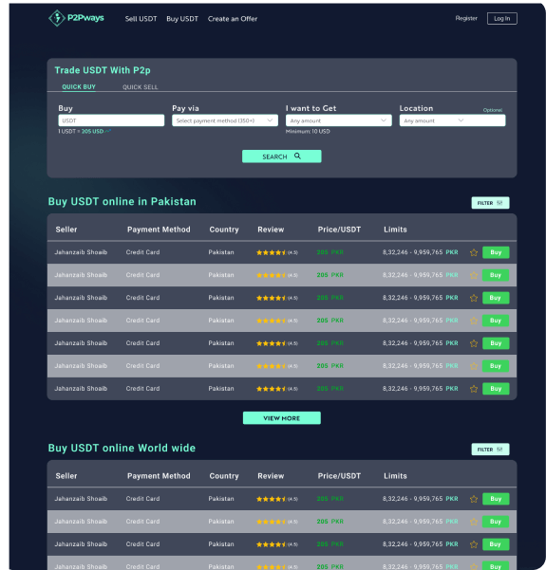The width and height of the screenshot is (546, 570).
Task: Toggle the star on the seventh Pakistan table row
Action: (x=474, y=389)
